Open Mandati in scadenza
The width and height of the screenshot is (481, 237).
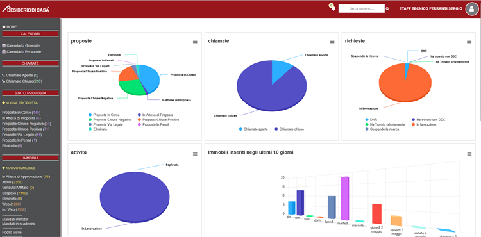click(x=19, y=224)
